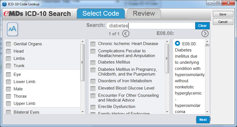The height and width of the screenshot is (127, 237).
Task: Open the Select Code tab
Action: coord(101,13)
